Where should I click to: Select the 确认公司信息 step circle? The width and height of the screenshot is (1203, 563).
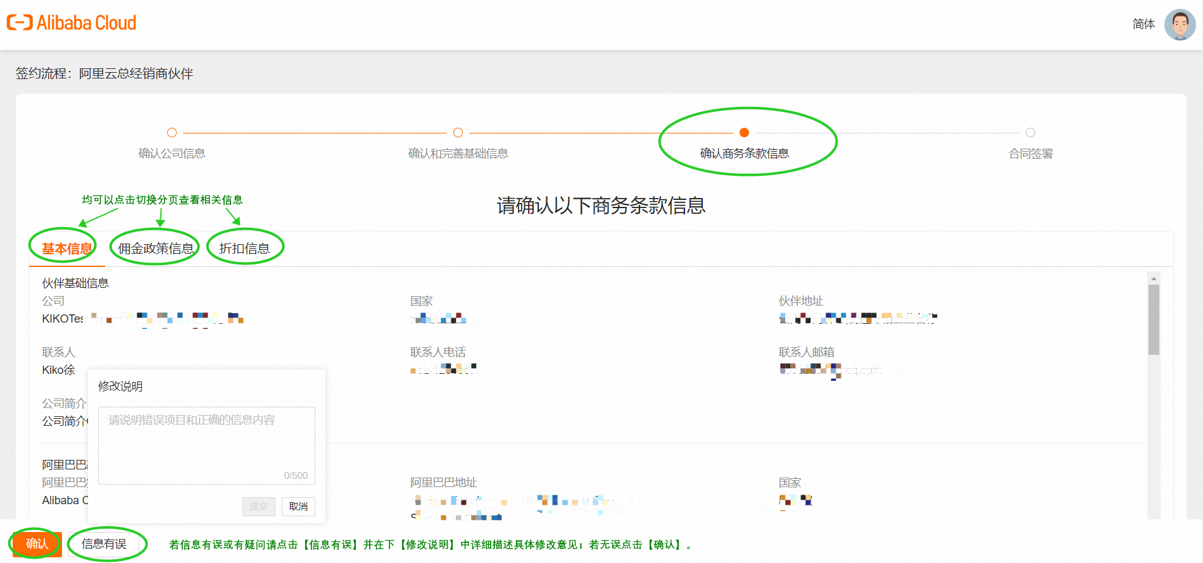click(172, 132)
